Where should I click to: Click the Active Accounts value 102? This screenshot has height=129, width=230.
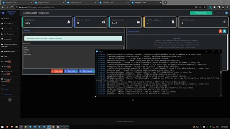[x=28, y=23]
